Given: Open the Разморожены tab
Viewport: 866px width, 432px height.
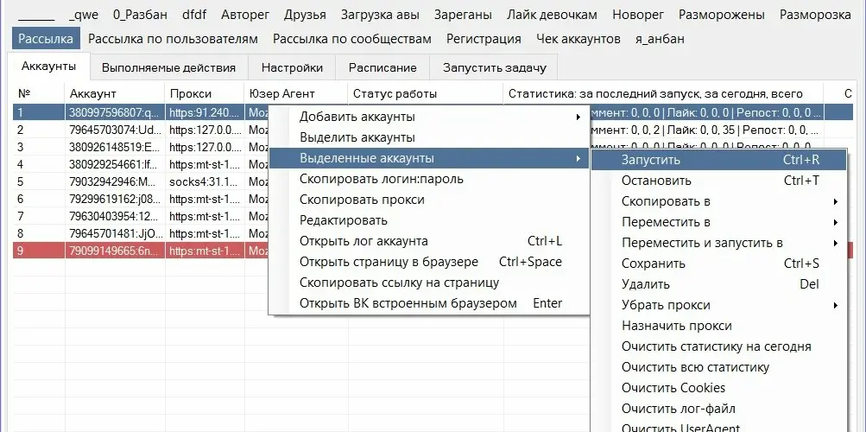Looking at the screenshot, I should click(x=722, y=15).
